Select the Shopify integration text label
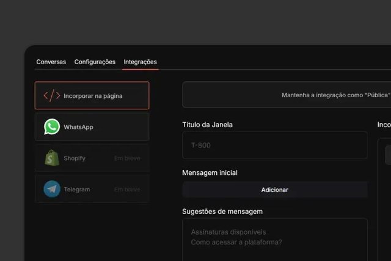This screenshot has width=391, height=261. pyautogui.click(x=75, y=158)
